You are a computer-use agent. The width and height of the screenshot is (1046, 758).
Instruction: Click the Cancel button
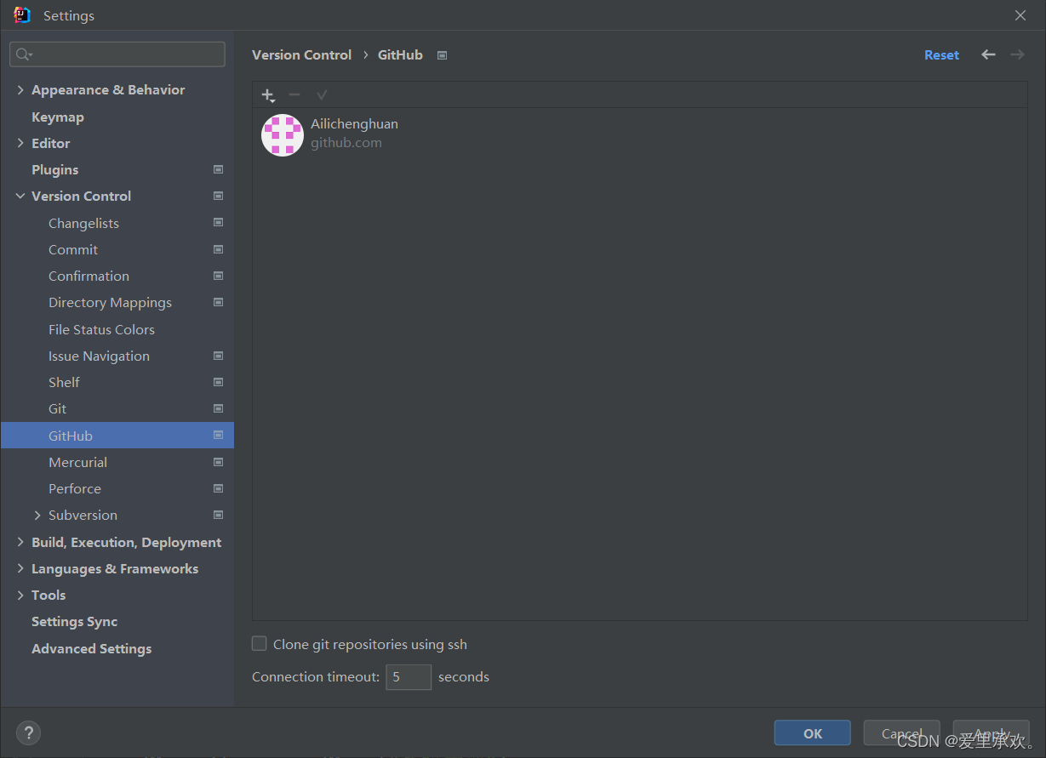pyautogui.click(x=901, y=732)
